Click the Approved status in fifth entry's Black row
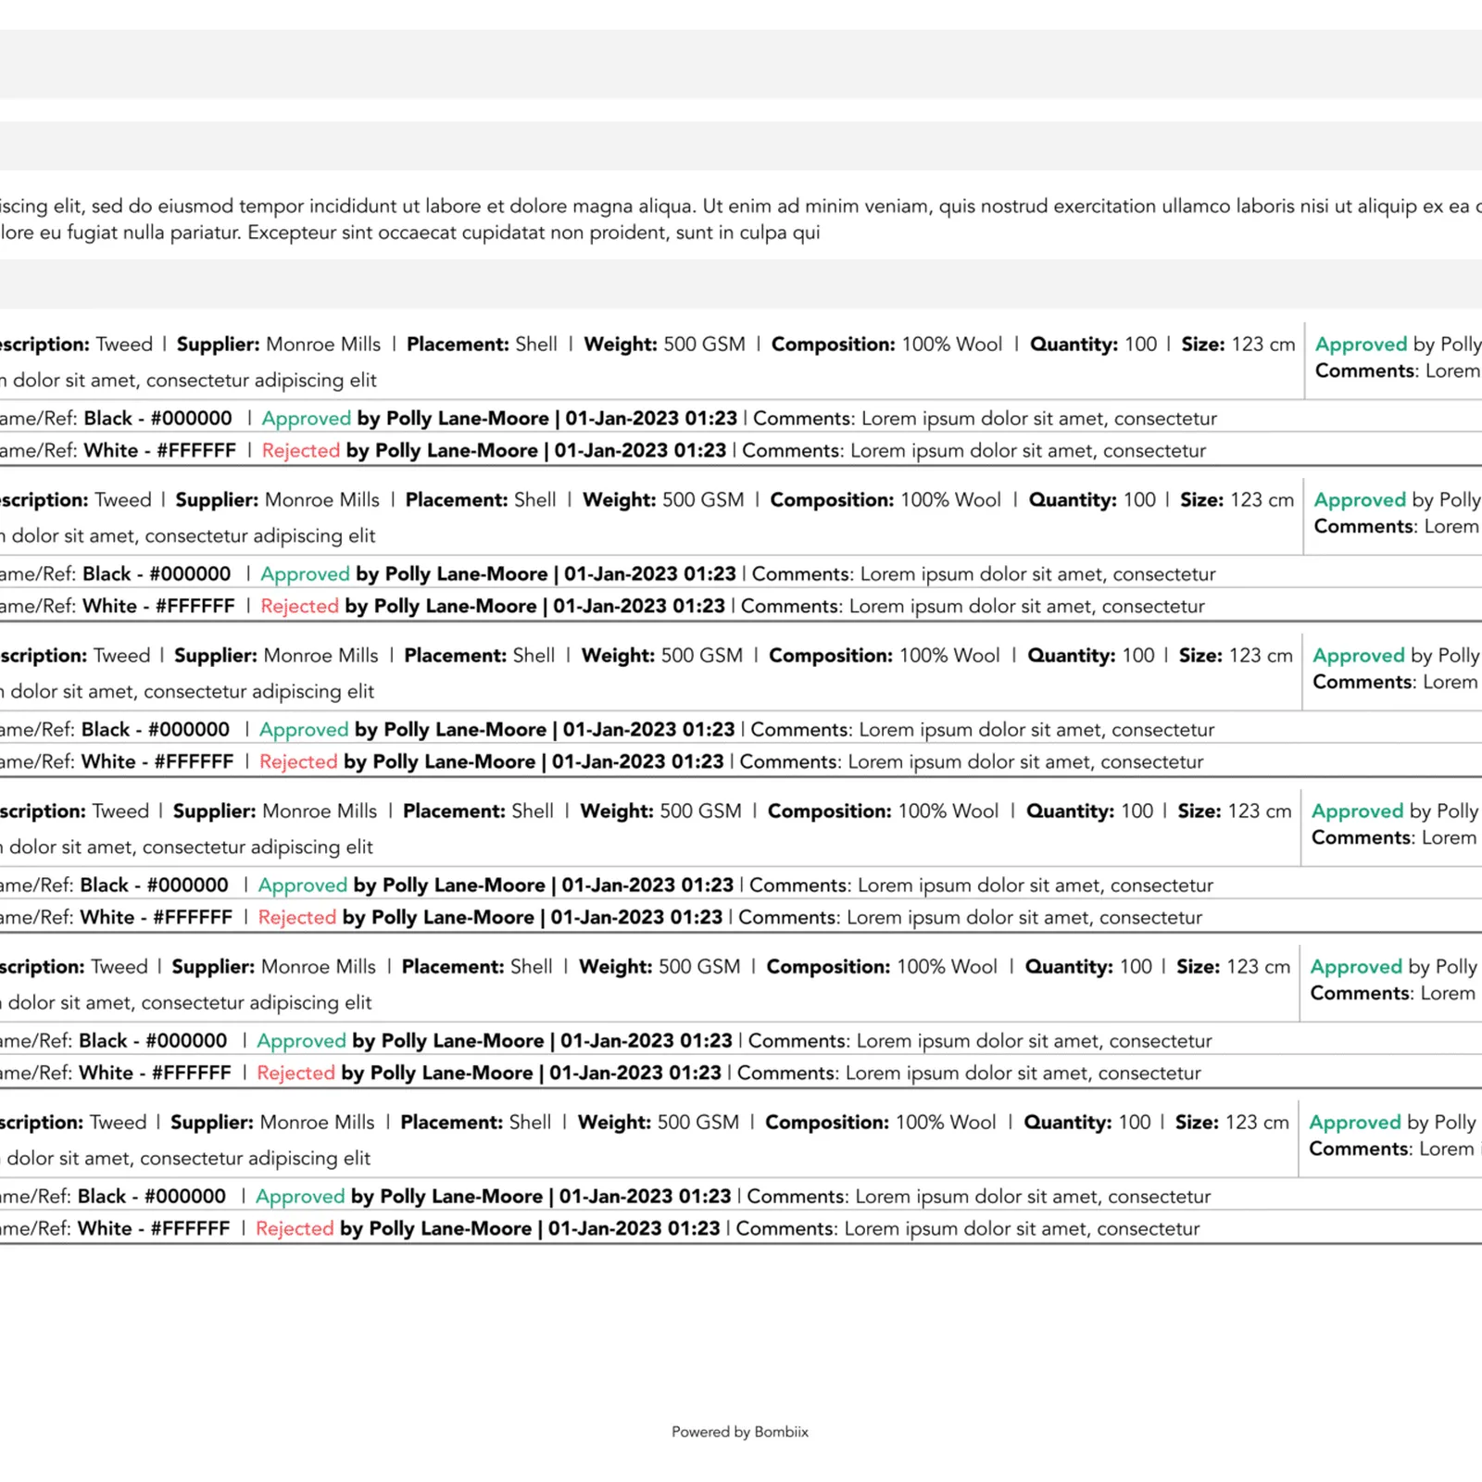Screen dimensions: 1482x1482 tap(302, 1041)
